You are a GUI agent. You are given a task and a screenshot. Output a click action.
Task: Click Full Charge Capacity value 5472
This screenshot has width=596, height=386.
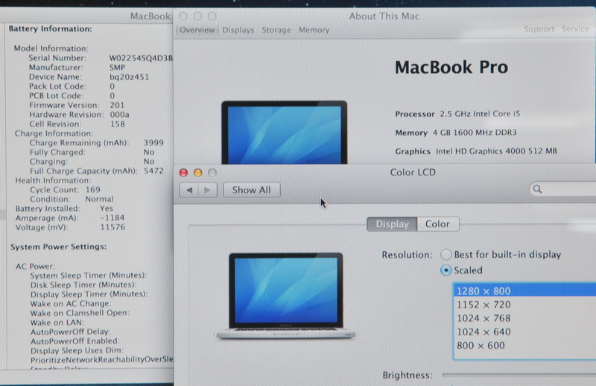(x=153, y=171)
